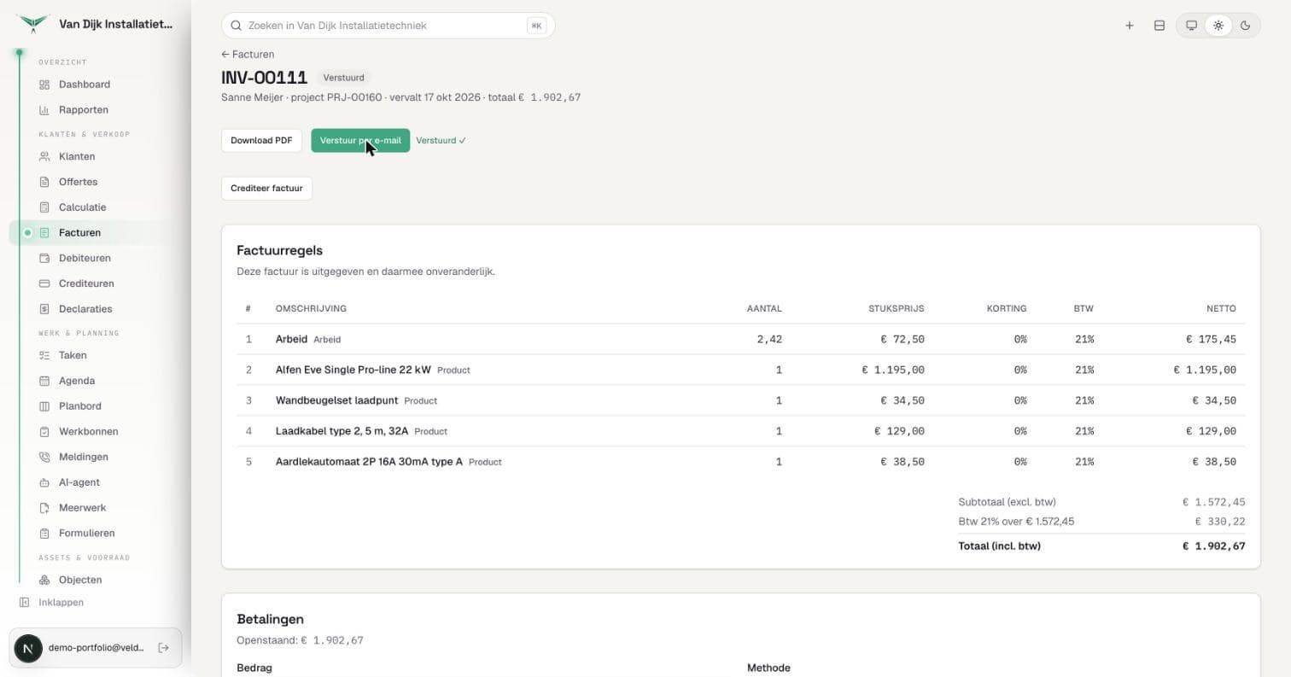This screenshot has height=677, width=1291.
Task: Open Meldingen phone icon in sidebar
Action: 44,457
